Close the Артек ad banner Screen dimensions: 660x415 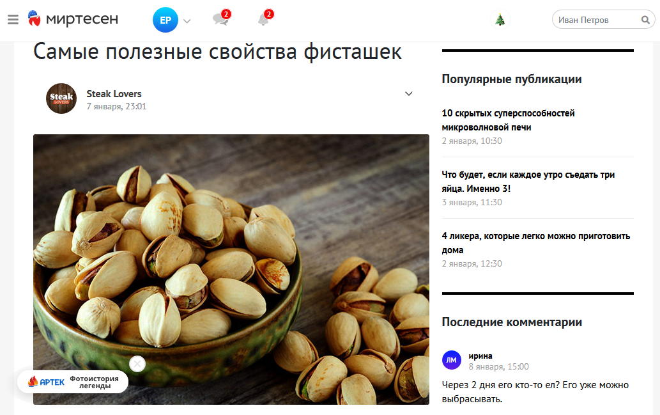click(137, 364)
